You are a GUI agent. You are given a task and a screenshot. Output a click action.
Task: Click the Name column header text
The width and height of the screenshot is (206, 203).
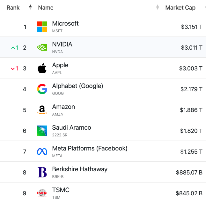pos(46,7)
